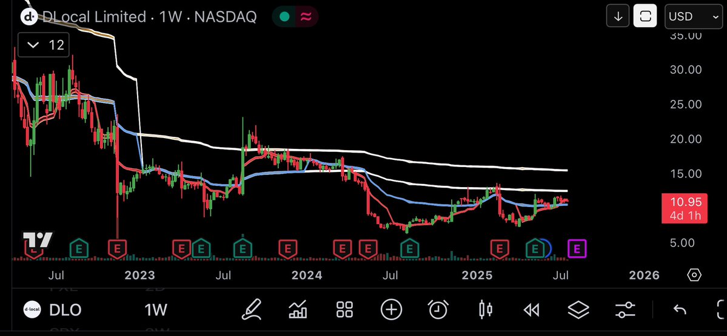
Task: Tap the down-arrow button beside USD
Action: pyautogui.click(x=618, y=17)
